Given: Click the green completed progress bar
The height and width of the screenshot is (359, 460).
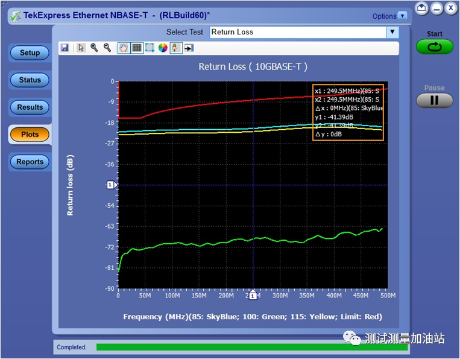Looking at the screenshot, I should 252,348.
